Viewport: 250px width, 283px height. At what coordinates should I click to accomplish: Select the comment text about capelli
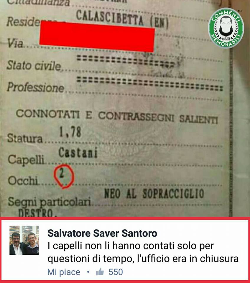pyautogui.click(x=143, y=252)
